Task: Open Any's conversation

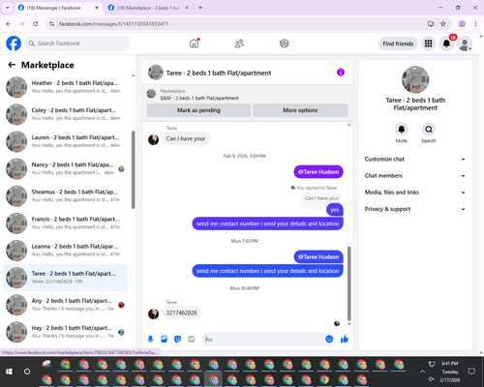Action: tap(65, 305)
